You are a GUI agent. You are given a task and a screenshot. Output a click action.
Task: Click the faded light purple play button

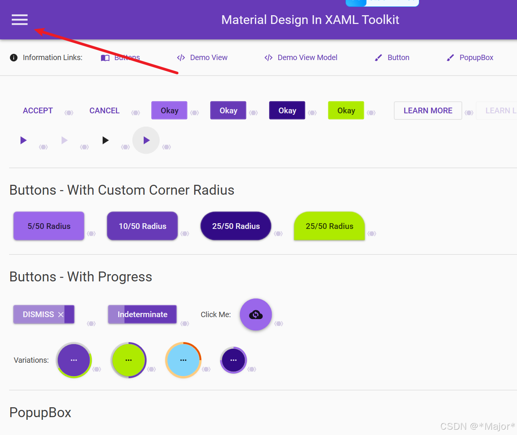65,140
